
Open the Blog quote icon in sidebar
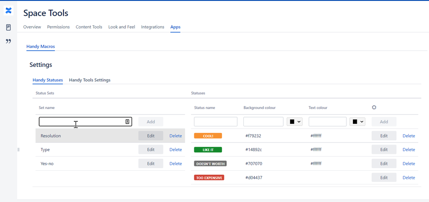(x=9, y=41)
